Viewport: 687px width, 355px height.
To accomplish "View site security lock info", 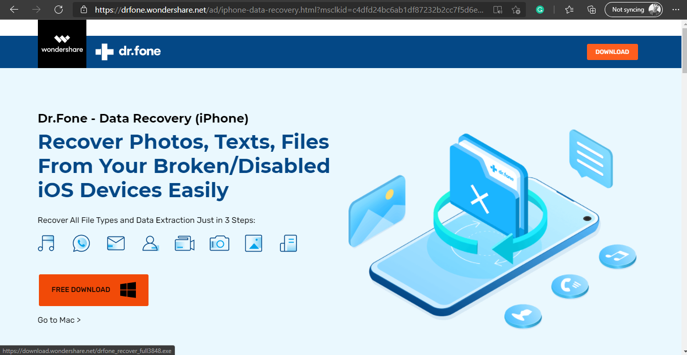I will pos(84,10).
